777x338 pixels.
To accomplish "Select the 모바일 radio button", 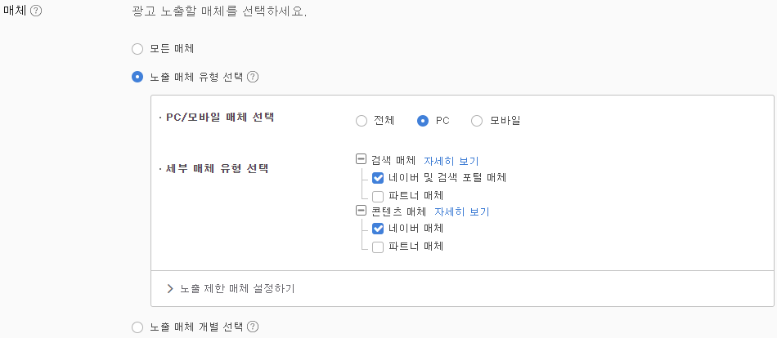I will pyautogui.click(x=477, y=121).
